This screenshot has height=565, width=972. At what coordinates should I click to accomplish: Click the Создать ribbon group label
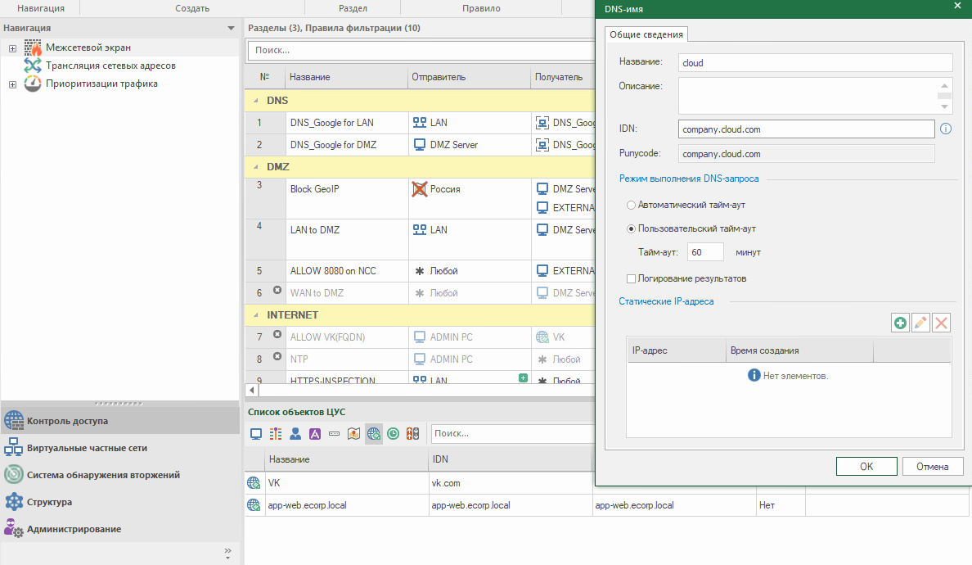point(192,8)
